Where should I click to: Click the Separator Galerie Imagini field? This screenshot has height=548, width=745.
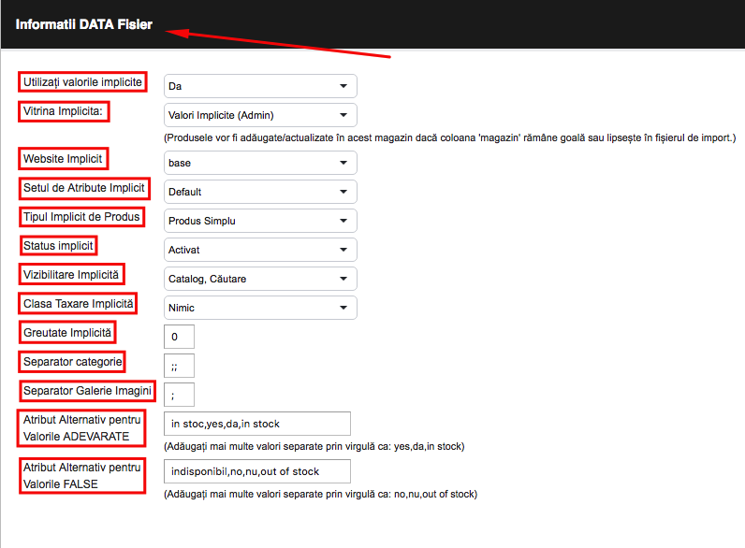point(179,395)
